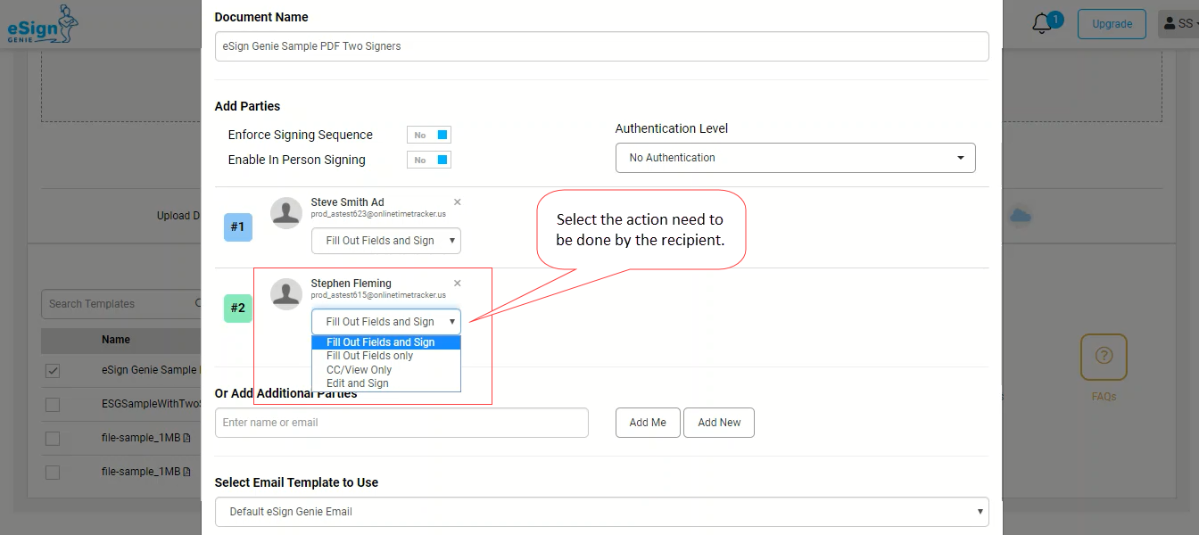Viewport: 1199px width, 535px height.
Task: Uncheck the eSign Genie Sample template checkbox
Action: click(x=53, y=370)
